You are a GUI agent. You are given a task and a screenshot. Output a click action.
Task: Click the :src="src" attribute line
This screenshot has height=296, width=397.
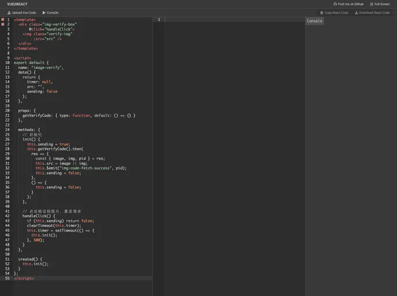click(x=47, y=39)
